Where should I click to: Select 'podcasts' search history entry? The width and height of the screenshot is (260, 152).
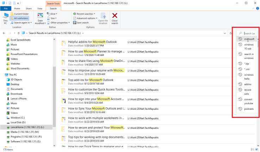[x=247, y=109]
